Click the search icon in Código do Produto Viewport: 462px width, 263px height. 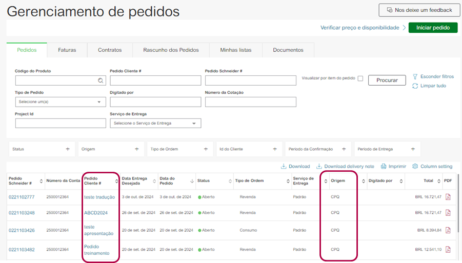click(x=101, y=80)
